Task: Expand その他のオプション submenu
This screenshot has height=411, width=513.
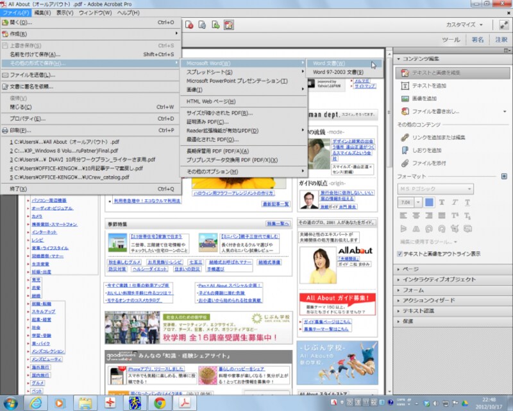Action: click(244, 171)
